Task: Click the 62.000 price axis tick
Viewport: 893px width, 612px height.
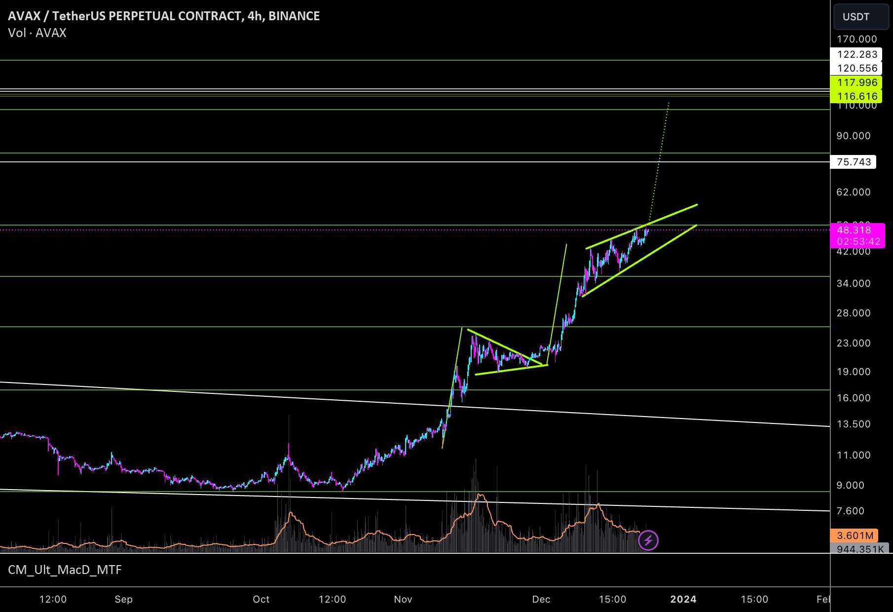Action: coord(854,192)
